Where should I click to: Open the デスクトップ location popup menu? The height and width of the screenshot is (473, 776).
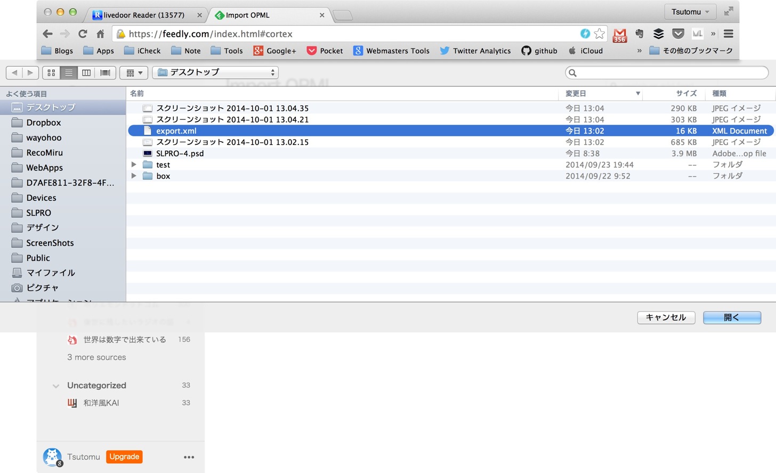point(215,72)
